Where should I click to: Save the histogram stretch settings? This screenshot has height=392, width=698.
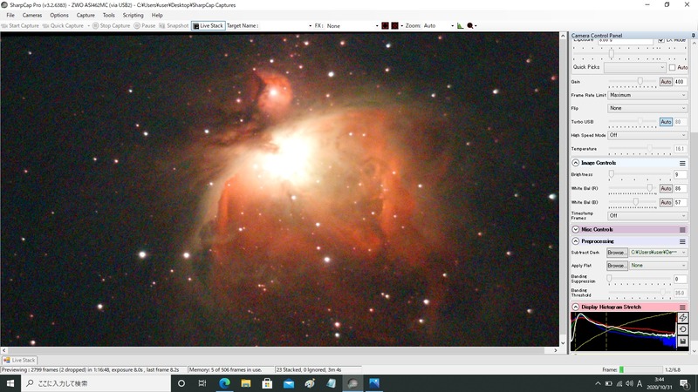(x=682, y=341)
